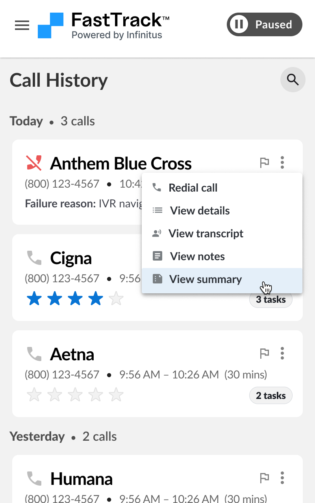The width and height of the screenshot is (315, 503).
Task: Open more options for Humana call
Action: coord(282,478)
